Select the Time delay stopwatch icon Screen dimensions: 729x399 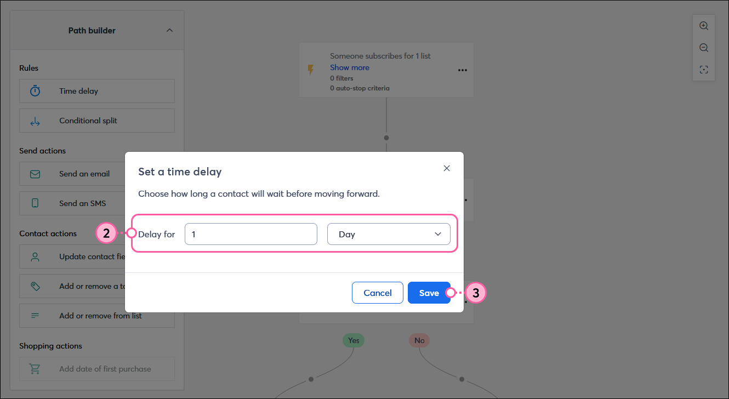click(34, 91)
